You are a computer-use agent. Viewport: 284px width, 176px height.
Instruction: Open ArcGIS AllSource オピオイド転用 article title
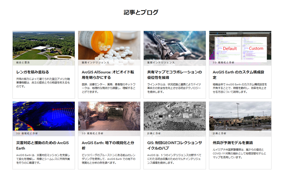pyautogui.click(x=108, y=75)
